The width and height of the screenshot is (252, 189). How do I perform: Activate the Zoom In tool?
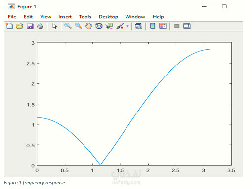click(68, 26)
